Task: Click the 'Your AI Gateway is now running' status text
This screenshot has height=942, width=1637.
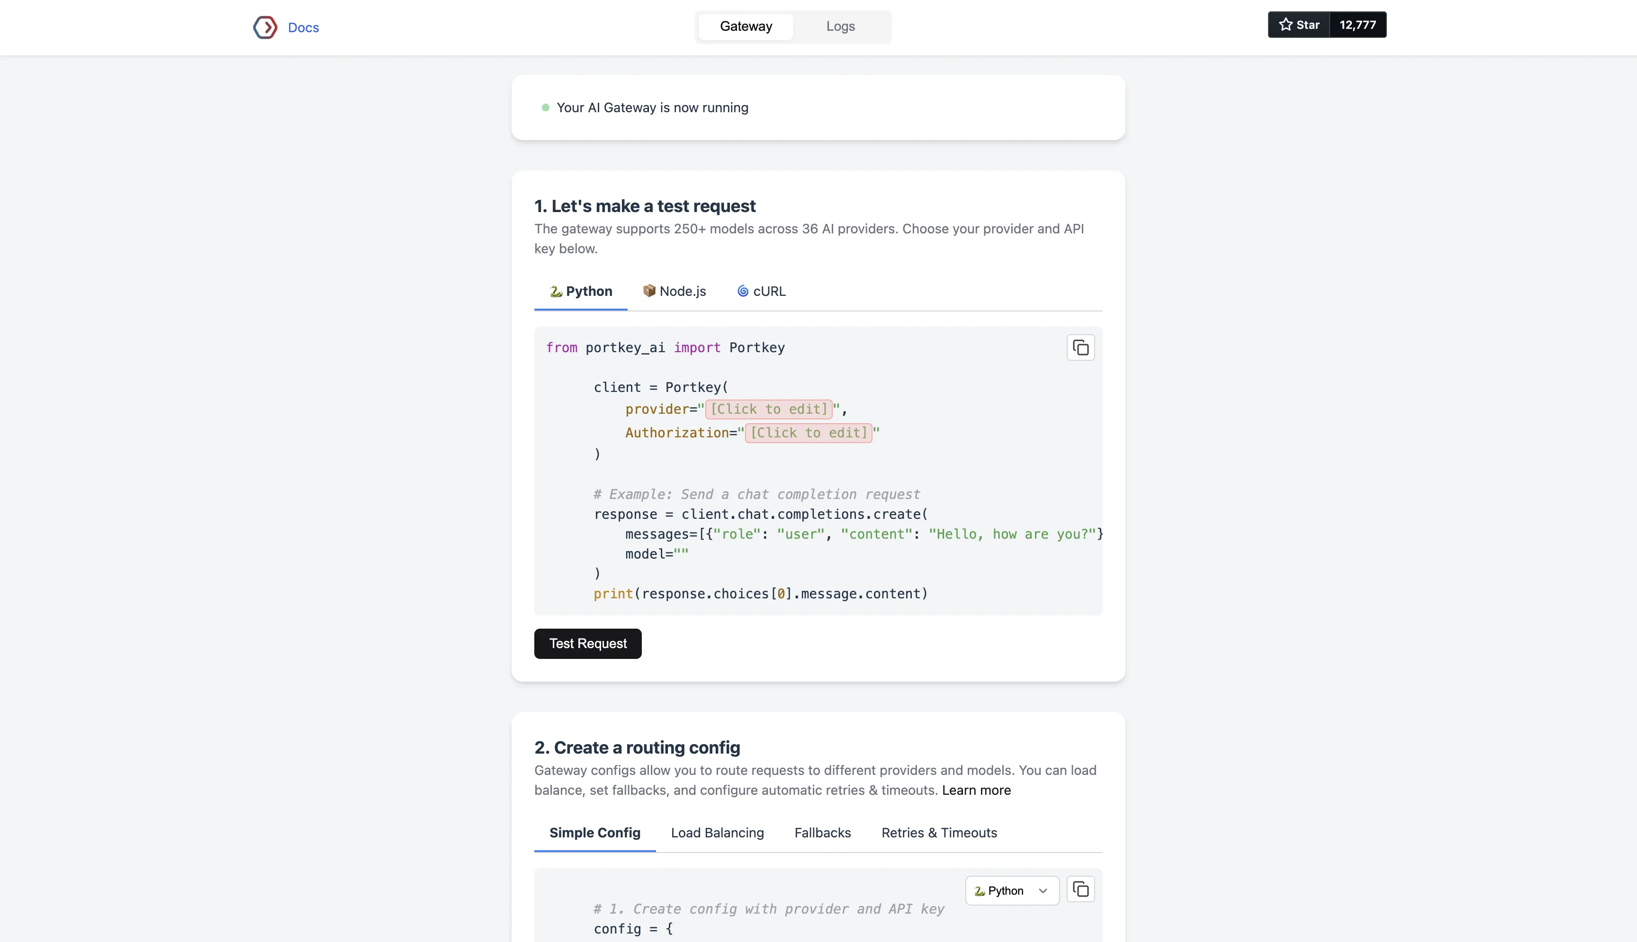Action: pos(652,107)
